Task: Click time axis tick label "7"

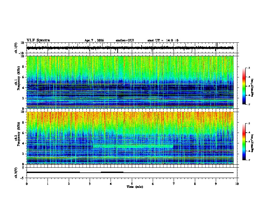Action: 174,184
